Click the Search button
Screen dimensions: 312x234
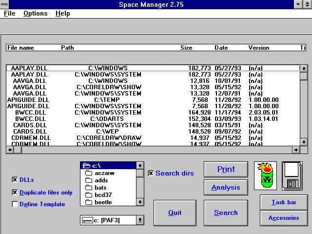tap(226, 213)
